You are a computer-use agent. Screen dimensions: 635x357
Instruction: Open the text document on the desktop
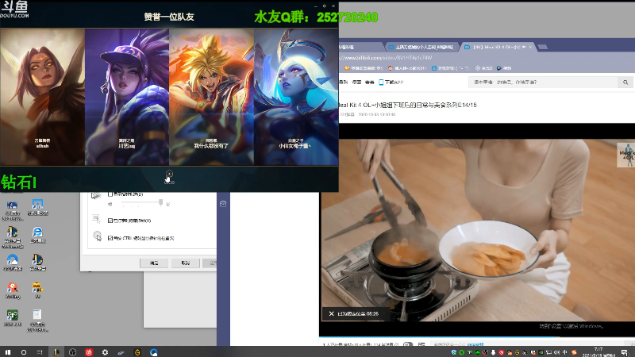(x=37, y=321)
